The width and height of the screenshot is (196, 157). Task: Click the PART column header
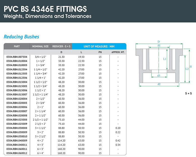coord(17,47)
